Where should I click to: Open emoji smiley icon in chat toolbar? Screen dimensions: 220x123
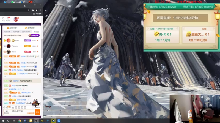click(x=4, y=107)
